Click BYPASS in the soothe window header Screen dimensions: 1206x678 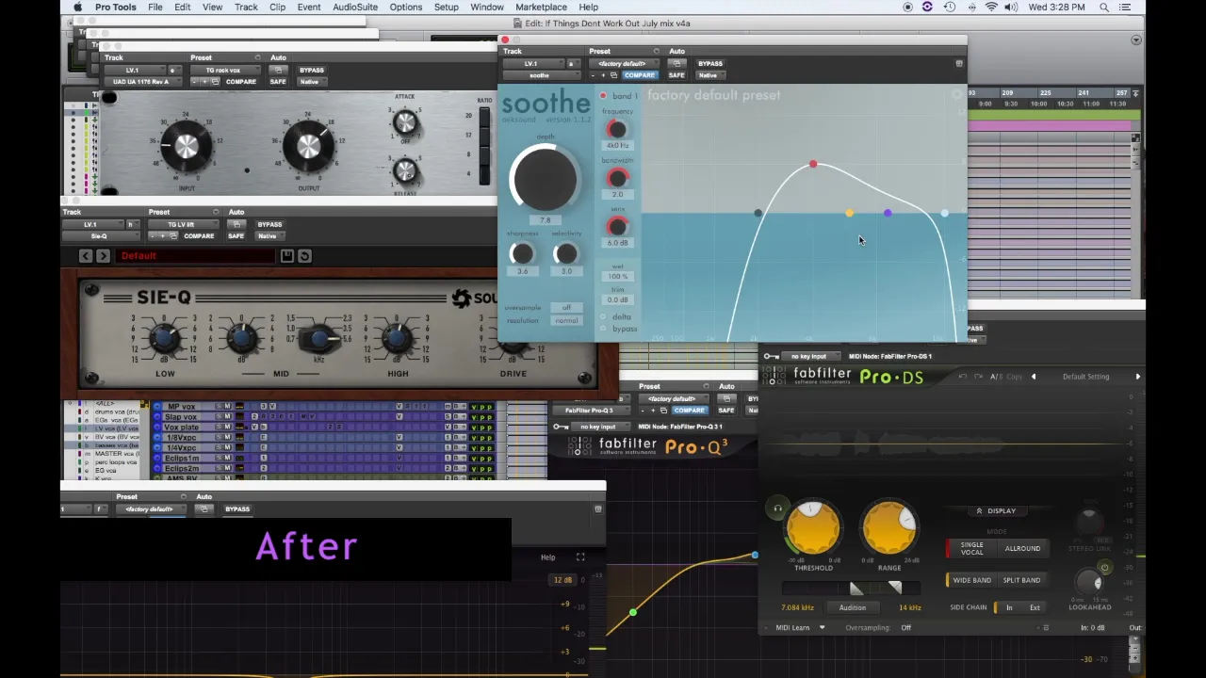710,64
